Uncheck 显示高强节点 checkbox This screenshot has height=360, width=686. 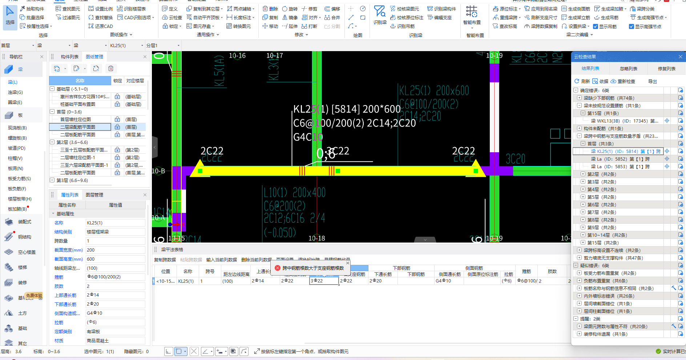click(631, 26)
